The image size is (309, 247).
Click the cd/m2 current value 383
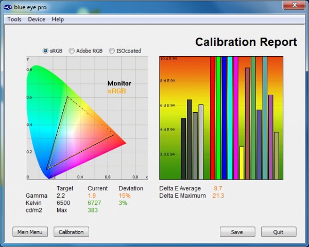(93, 210)
